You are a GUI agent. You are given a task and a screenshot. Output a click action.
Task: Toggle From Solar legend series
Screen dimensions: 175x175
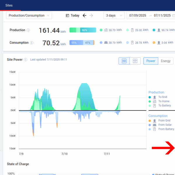[160, 125]
